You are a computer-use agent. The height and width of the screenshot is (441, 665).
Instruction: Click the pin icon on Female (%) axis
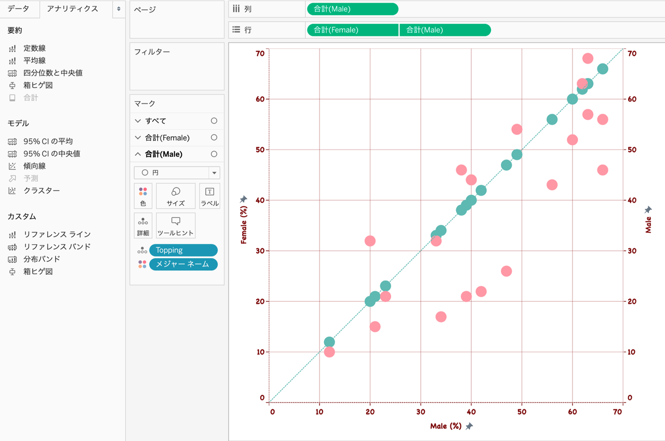243,199
